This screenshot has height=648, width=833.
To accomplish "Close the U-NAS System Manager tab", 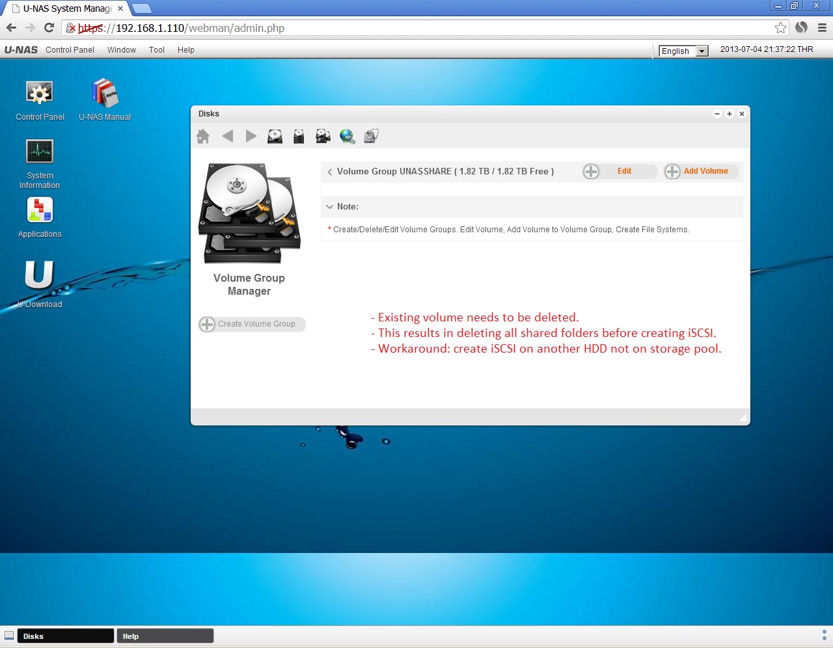I will (x=120, y=8).
